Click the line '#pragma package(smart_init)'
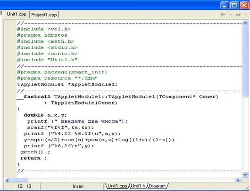 [62, 72]
